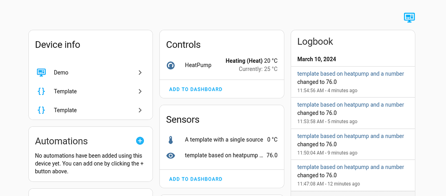Click the thermometer icon for single source template
Screen dimensions: 446x196
[170, 140]
